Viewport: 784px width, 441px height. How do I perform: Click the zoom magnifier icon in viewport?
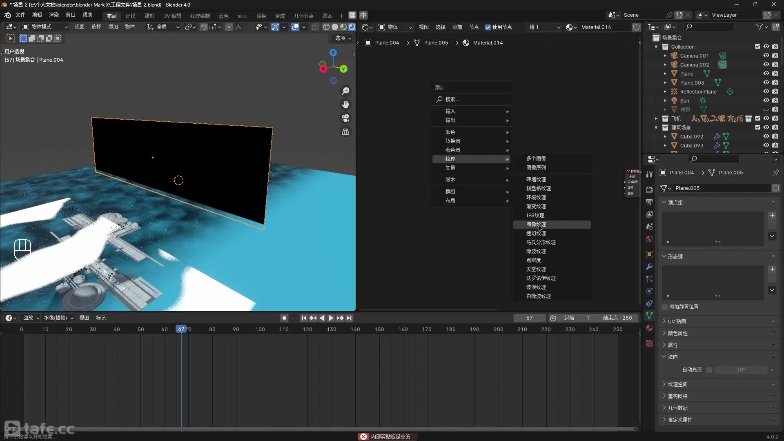point(345,91)
